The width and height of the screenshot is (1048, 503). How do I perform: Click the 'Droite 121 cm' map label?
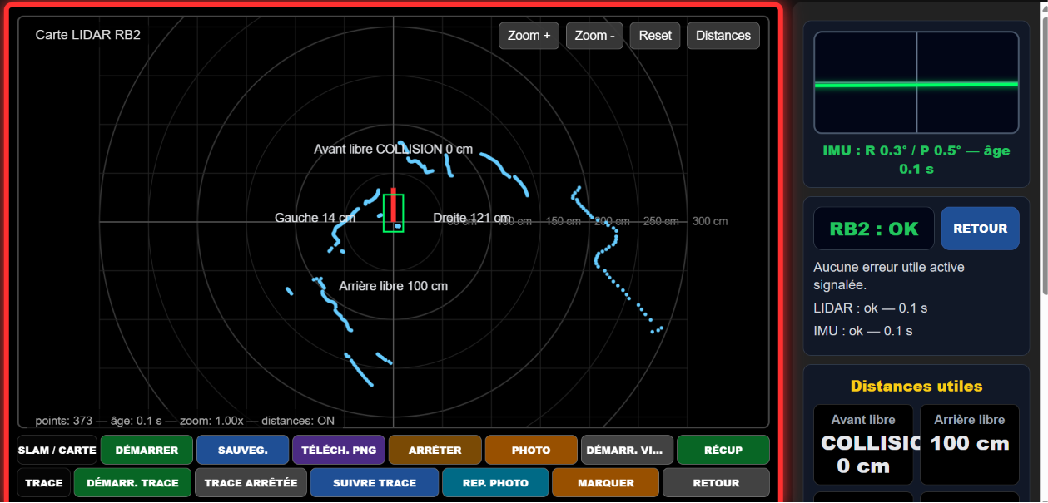coord(472,218)
